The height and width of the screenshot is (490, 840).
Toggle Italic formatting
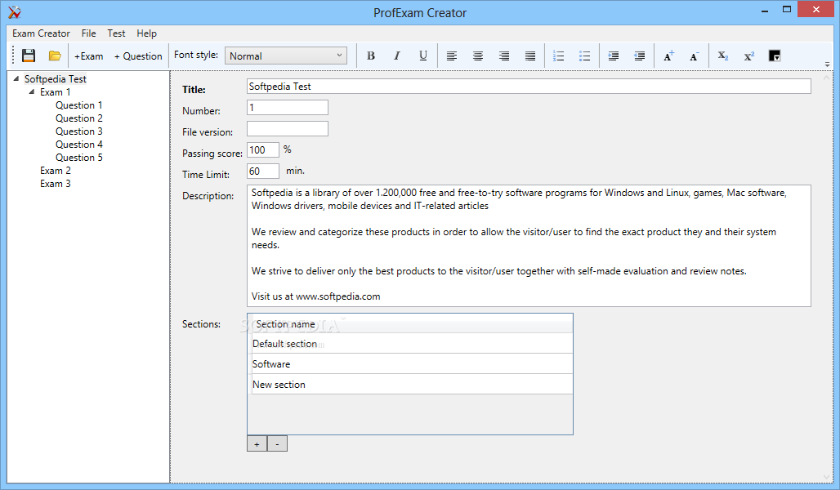tap(397, 56)
